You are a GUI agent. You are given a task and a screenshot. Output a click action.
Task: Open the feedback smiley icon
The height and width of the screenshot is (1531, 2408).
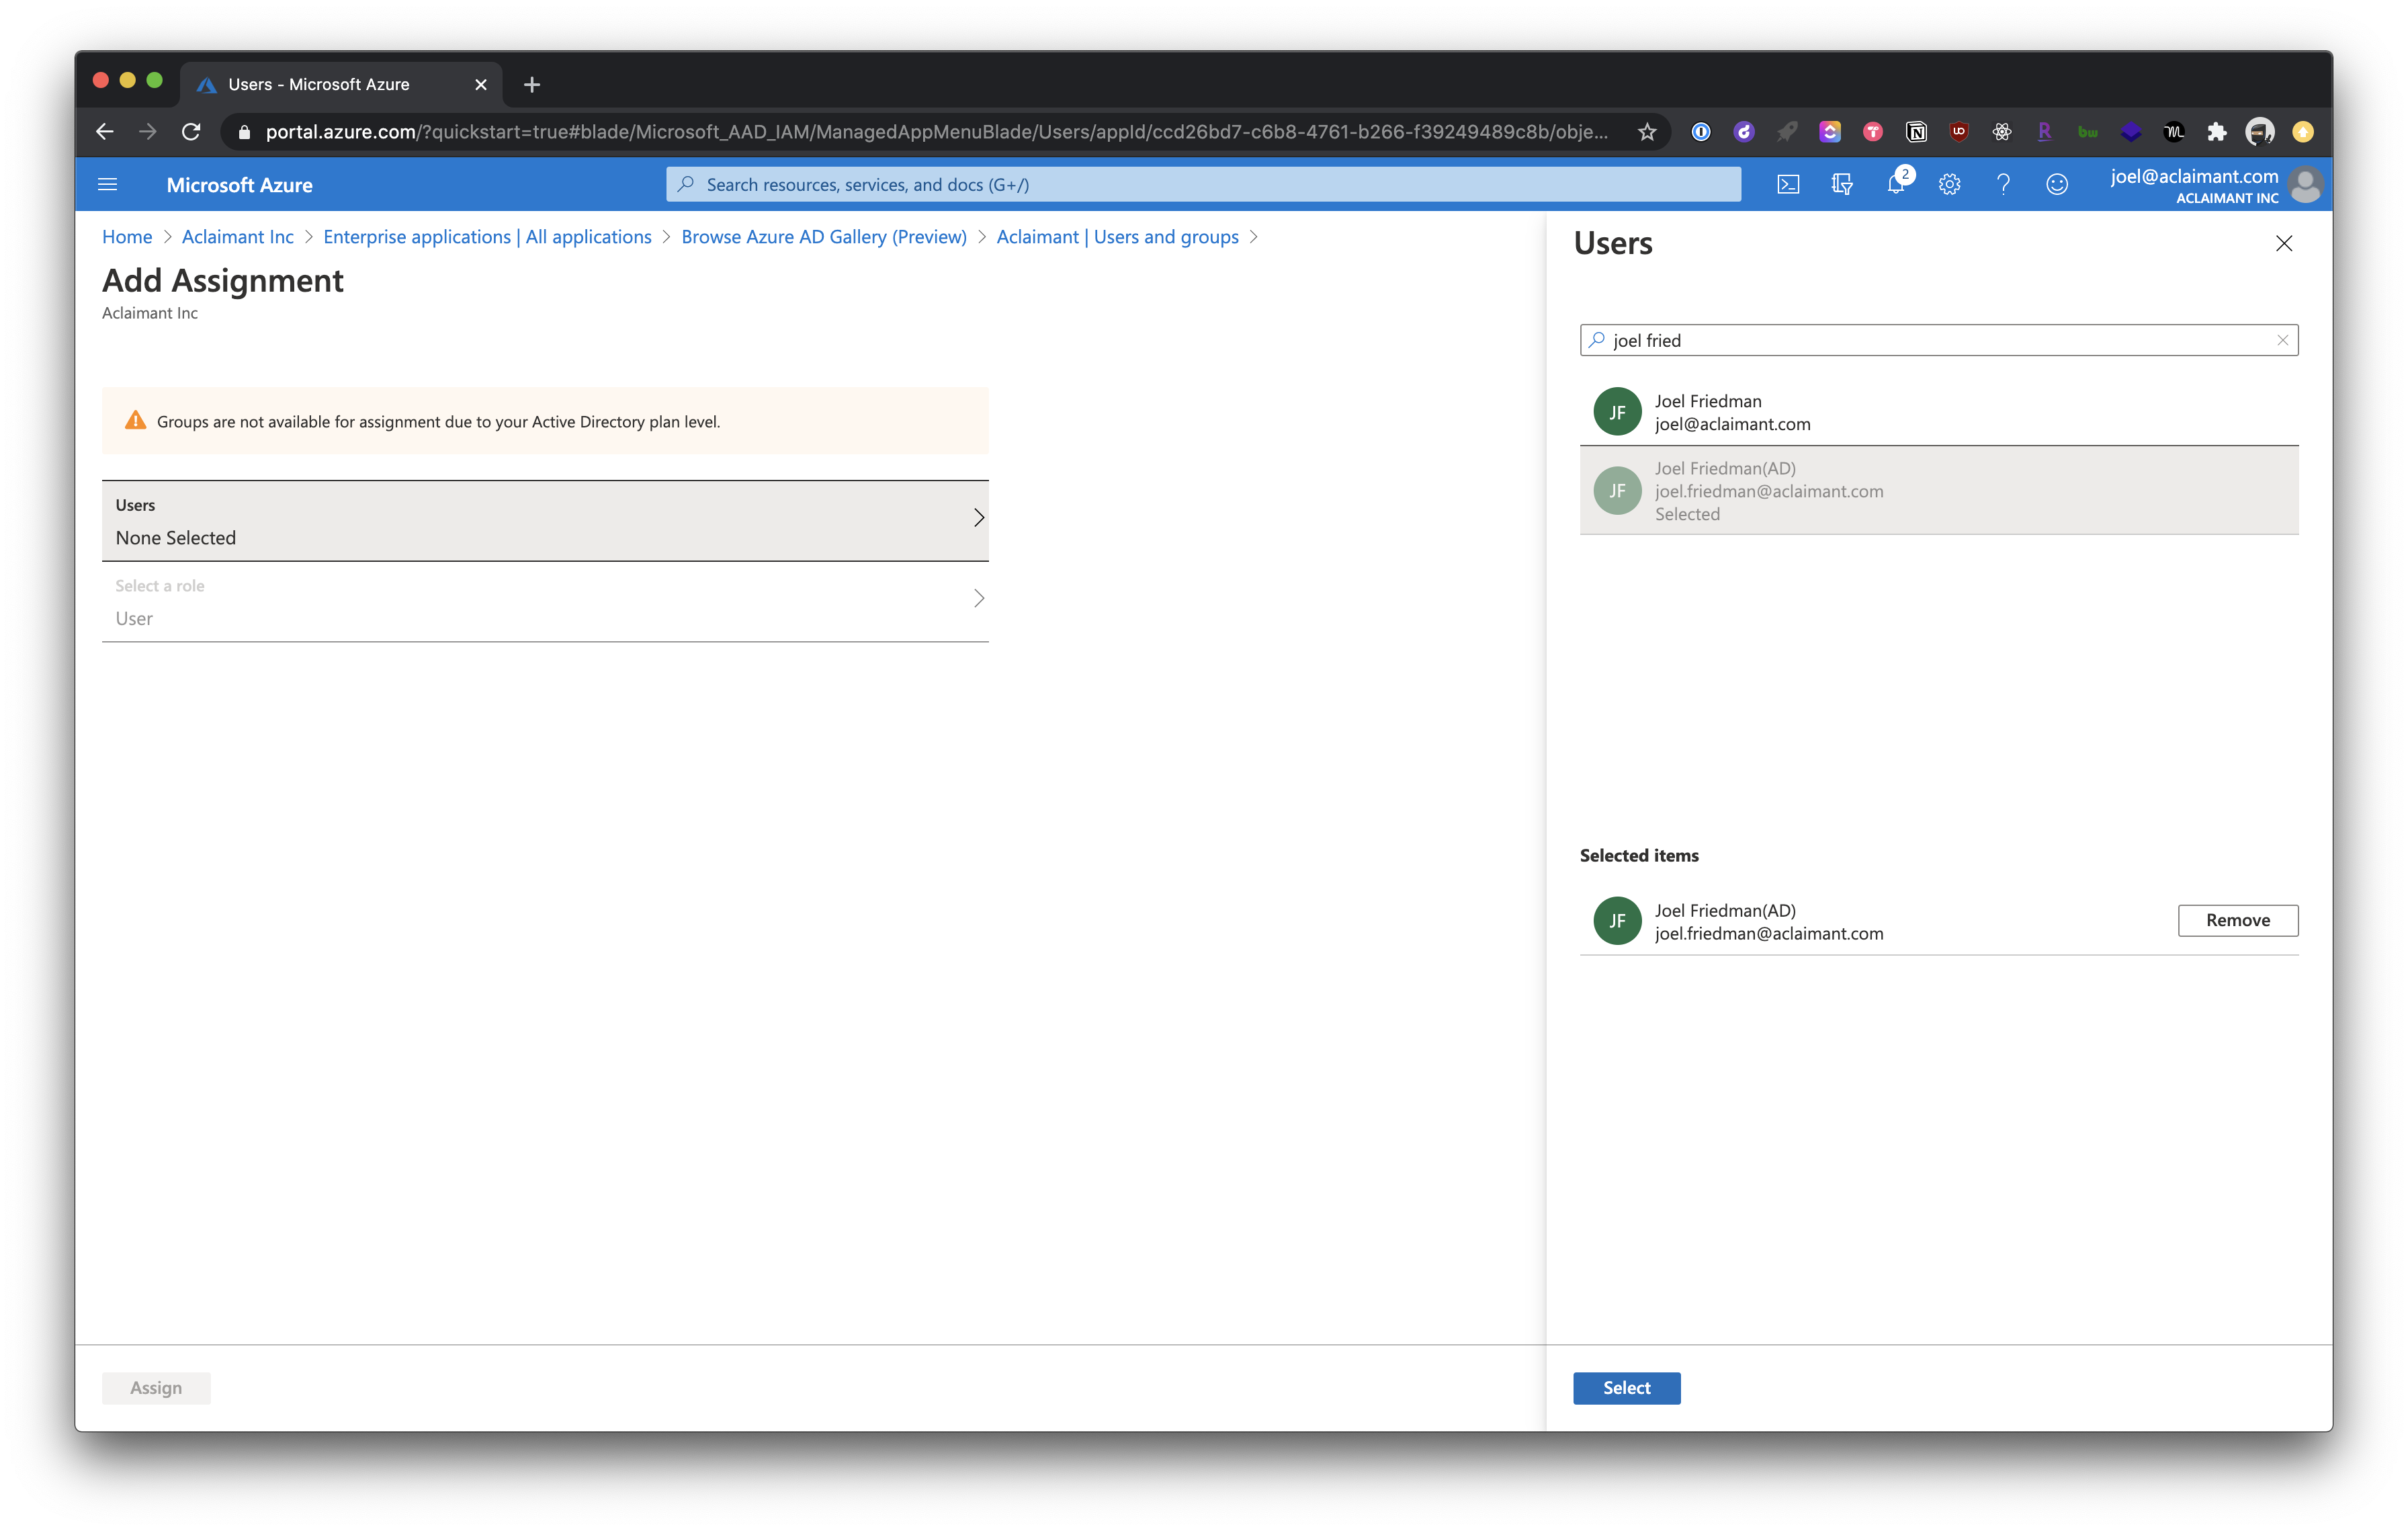(2057, 184)
